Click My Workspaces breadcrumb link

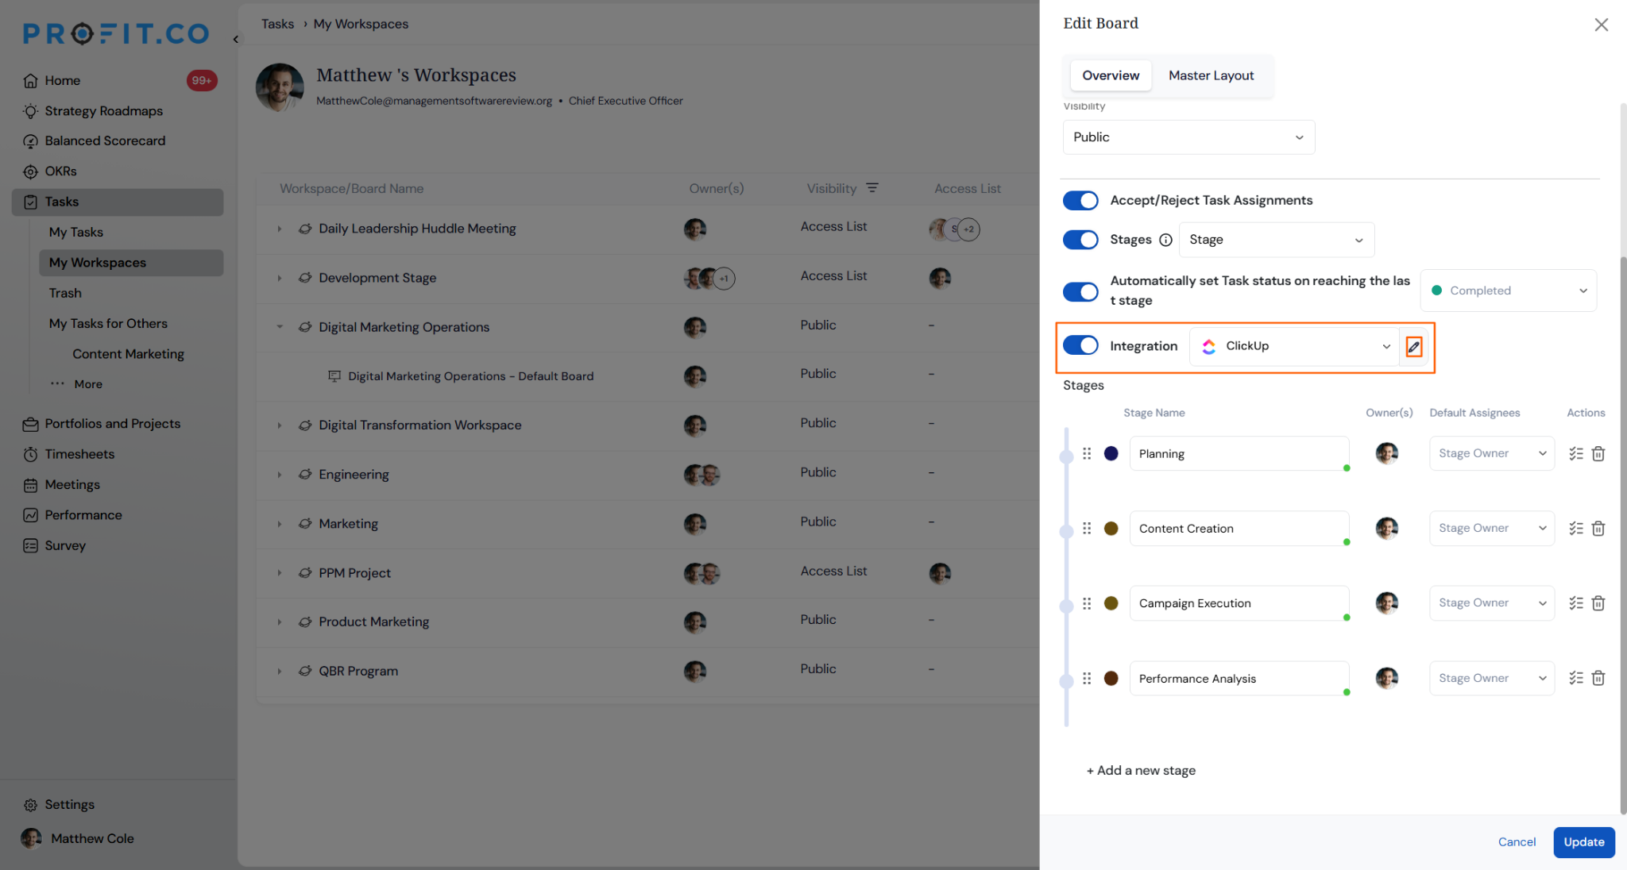click(x=361, y=24)
